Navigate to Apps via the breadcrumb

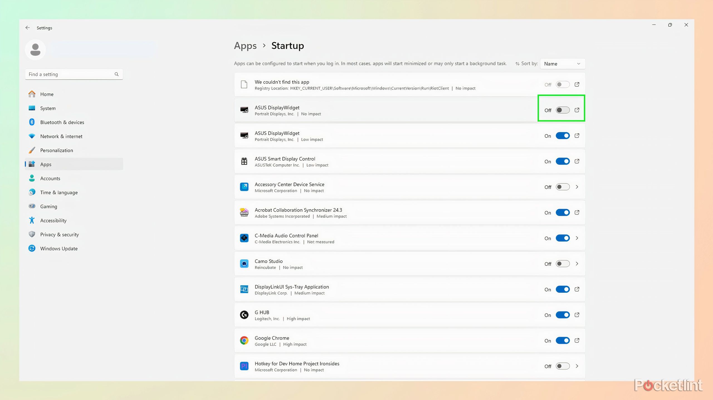click(245, 46)
